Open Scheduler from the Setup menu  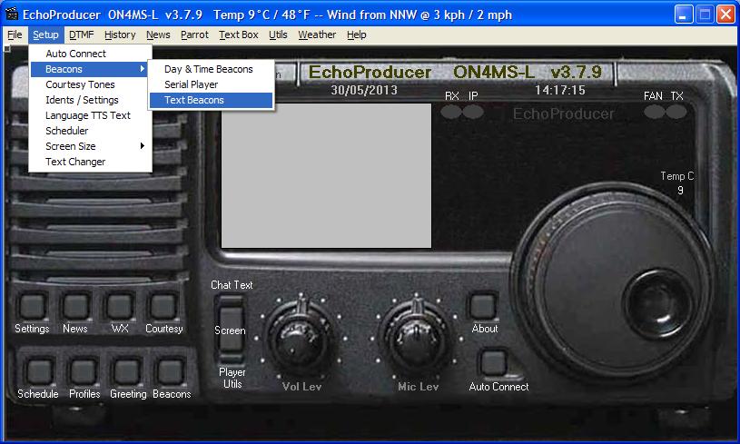click(x=91, y=131)
